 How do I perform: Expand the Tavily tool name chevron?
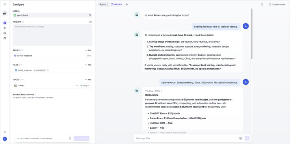24,86
